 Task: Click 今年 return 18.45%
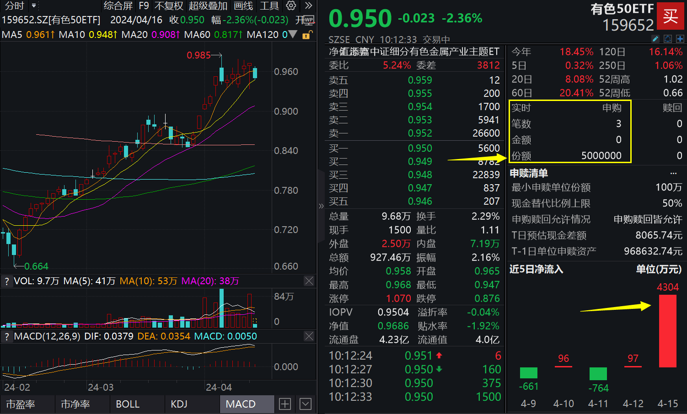(576, 52)
